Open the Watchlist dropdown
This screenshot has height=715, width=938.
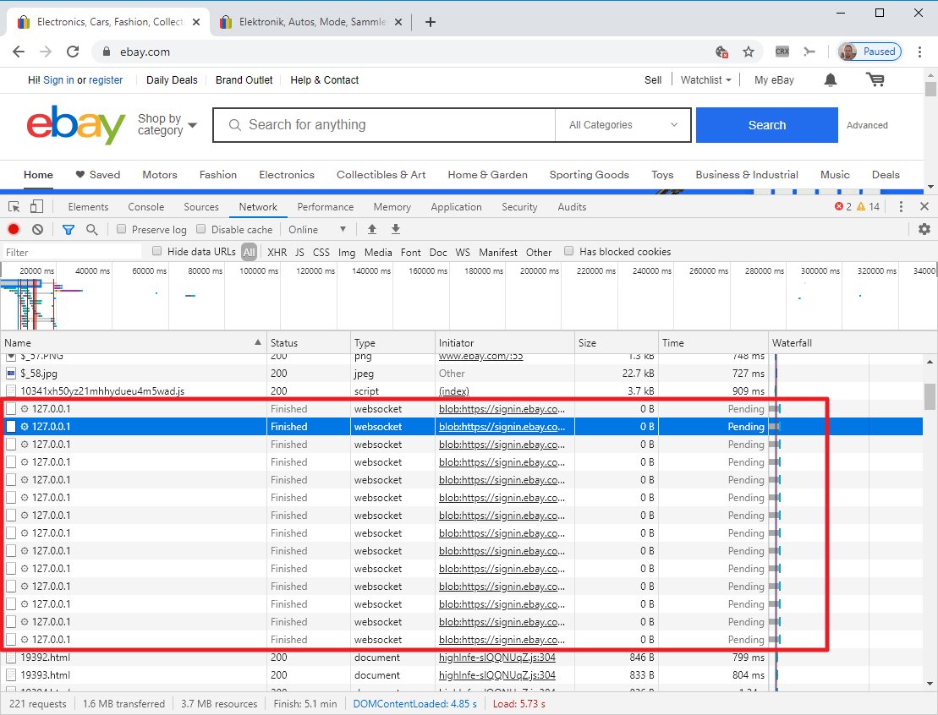[706, 80]
